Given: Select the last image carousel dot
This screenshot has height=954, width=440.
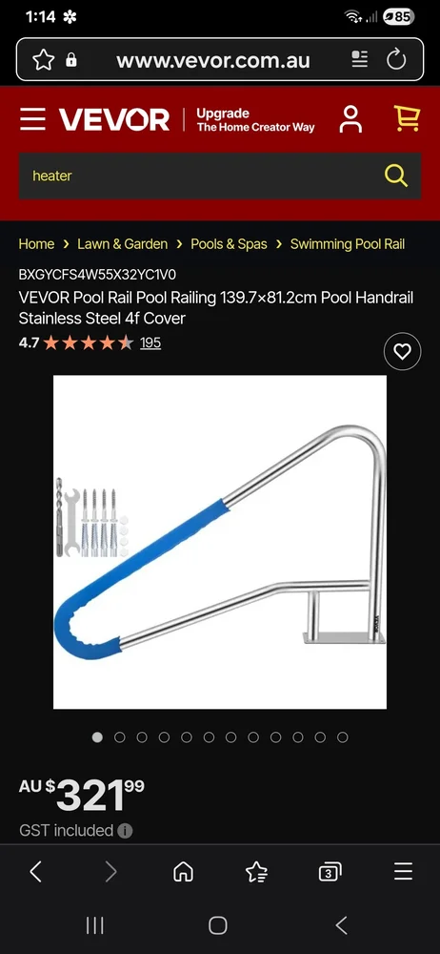Looking at the screenshot, I should click(343, 737).
